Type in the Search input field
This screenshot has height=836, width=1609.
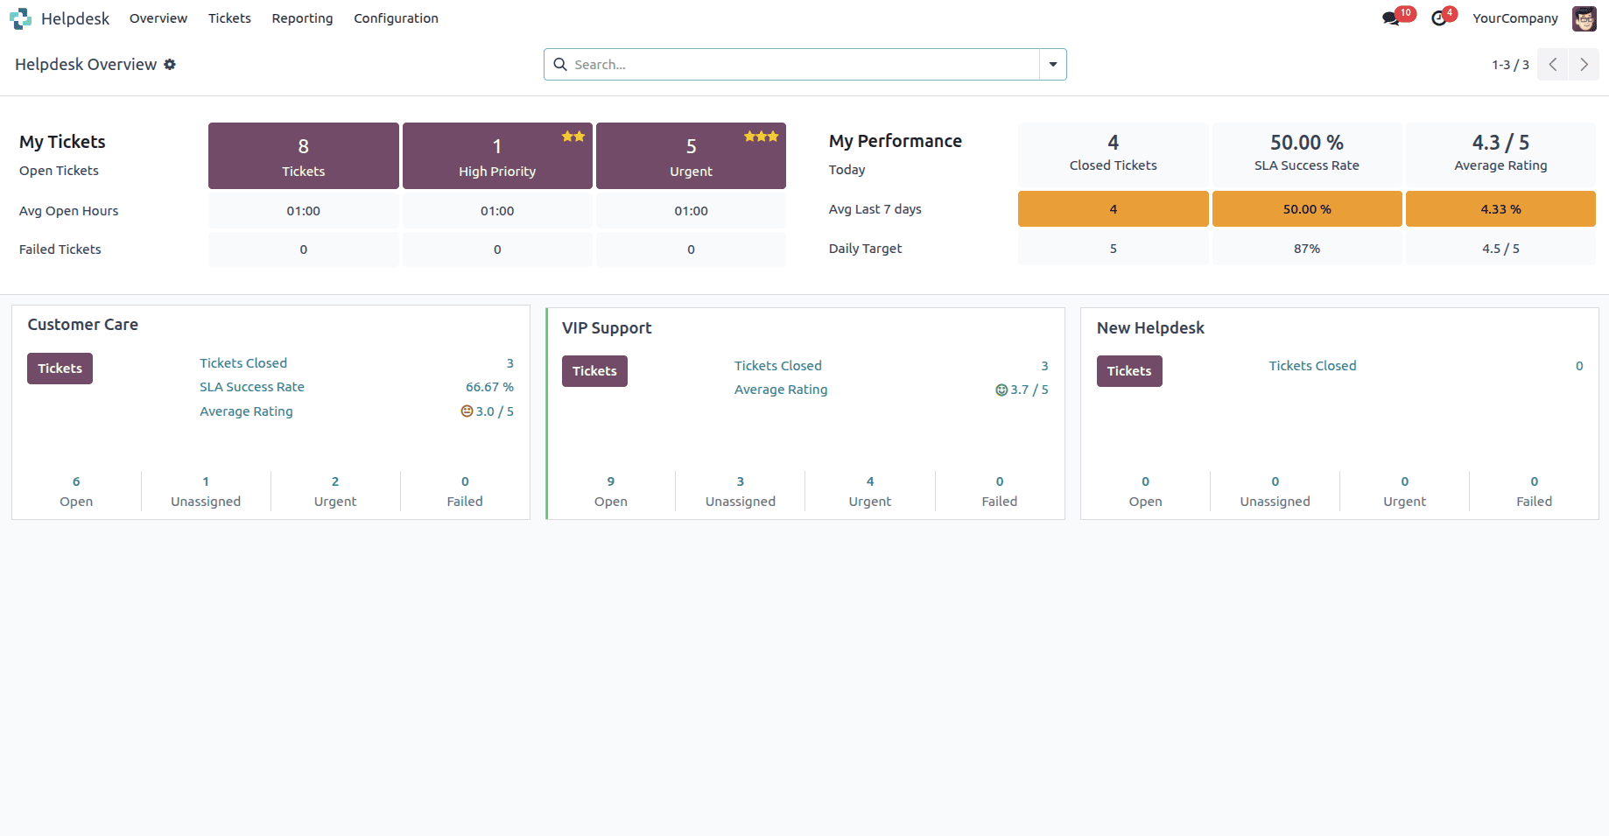click(801, 65)
